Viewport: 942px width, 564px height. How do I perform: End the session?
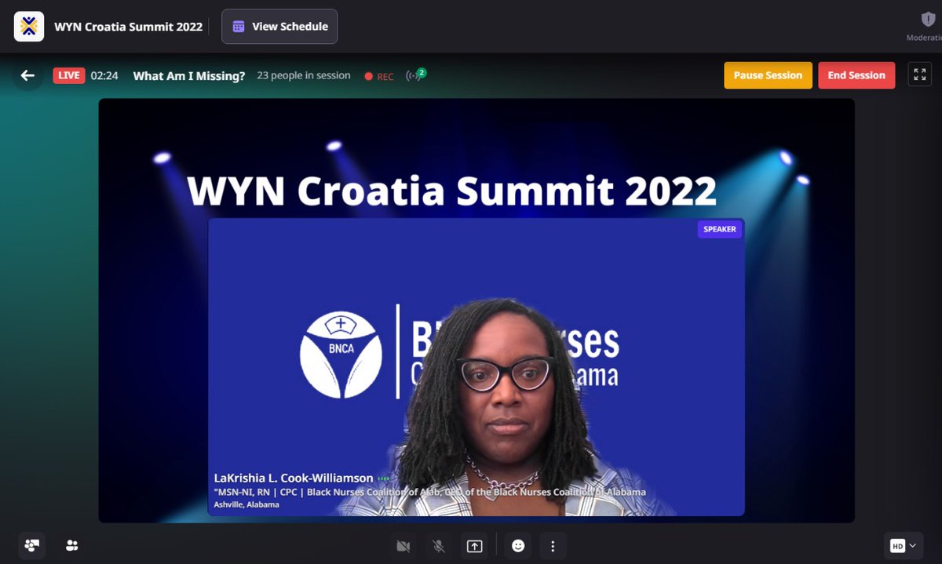[x=856, y=75]
